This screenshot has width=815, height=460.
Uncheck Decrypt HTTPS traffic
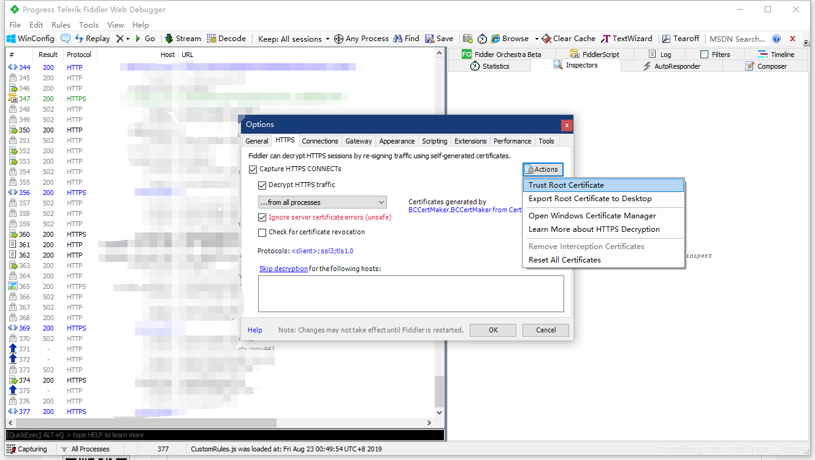tap(262, 185)
